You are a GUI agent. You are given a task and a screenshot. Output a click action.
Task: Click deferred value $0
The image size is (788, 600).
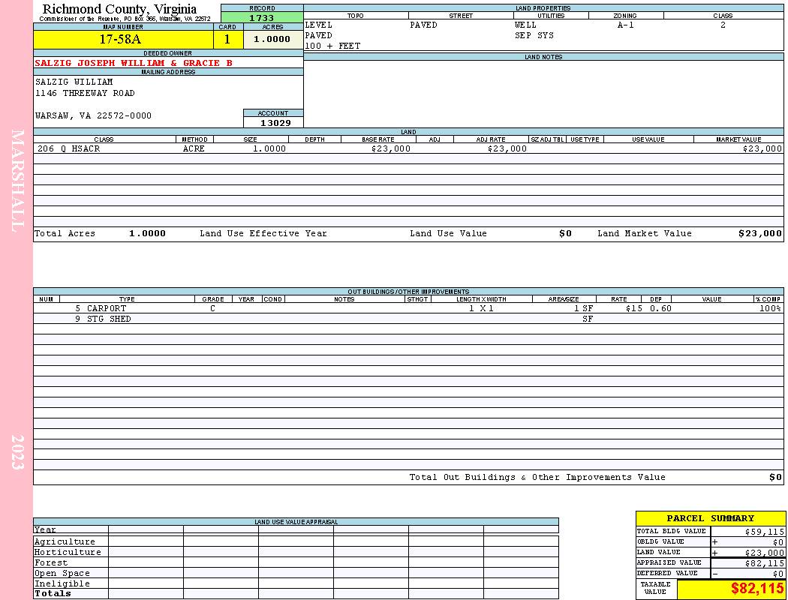point(778,574)
